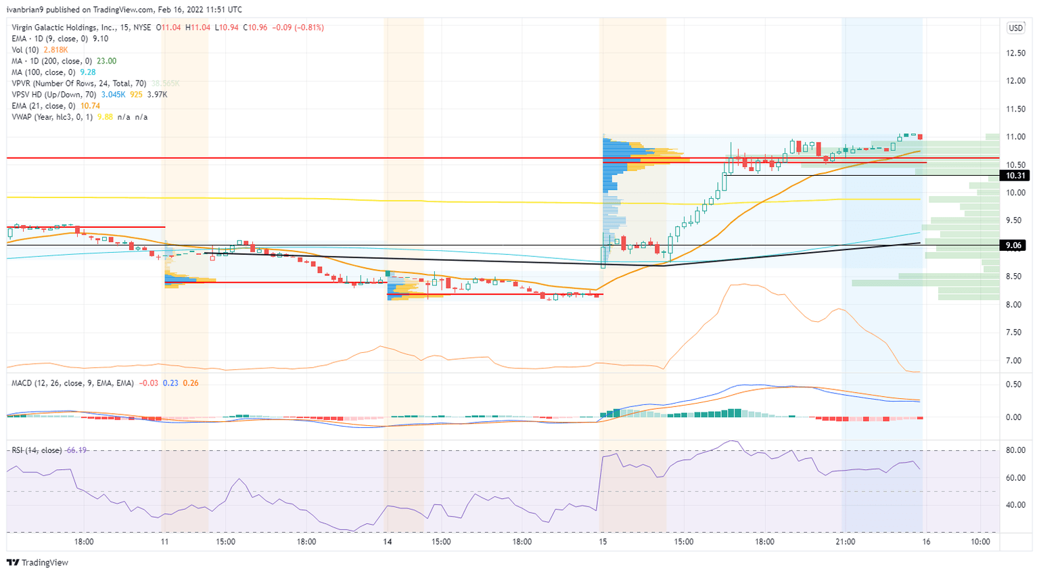
Task: Click the 0.50 MACD scale label
Action: [1013, 385]
